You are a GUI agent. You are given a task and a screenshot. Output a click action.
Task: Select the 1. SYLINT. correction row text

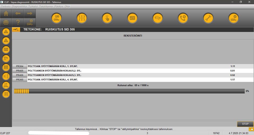[x=53, y=66]
